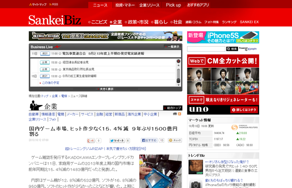The height and width of the screenshot is (188, 292).
Task: Open the 中小企業 subcategory link
Action: [x=150, y=114]
